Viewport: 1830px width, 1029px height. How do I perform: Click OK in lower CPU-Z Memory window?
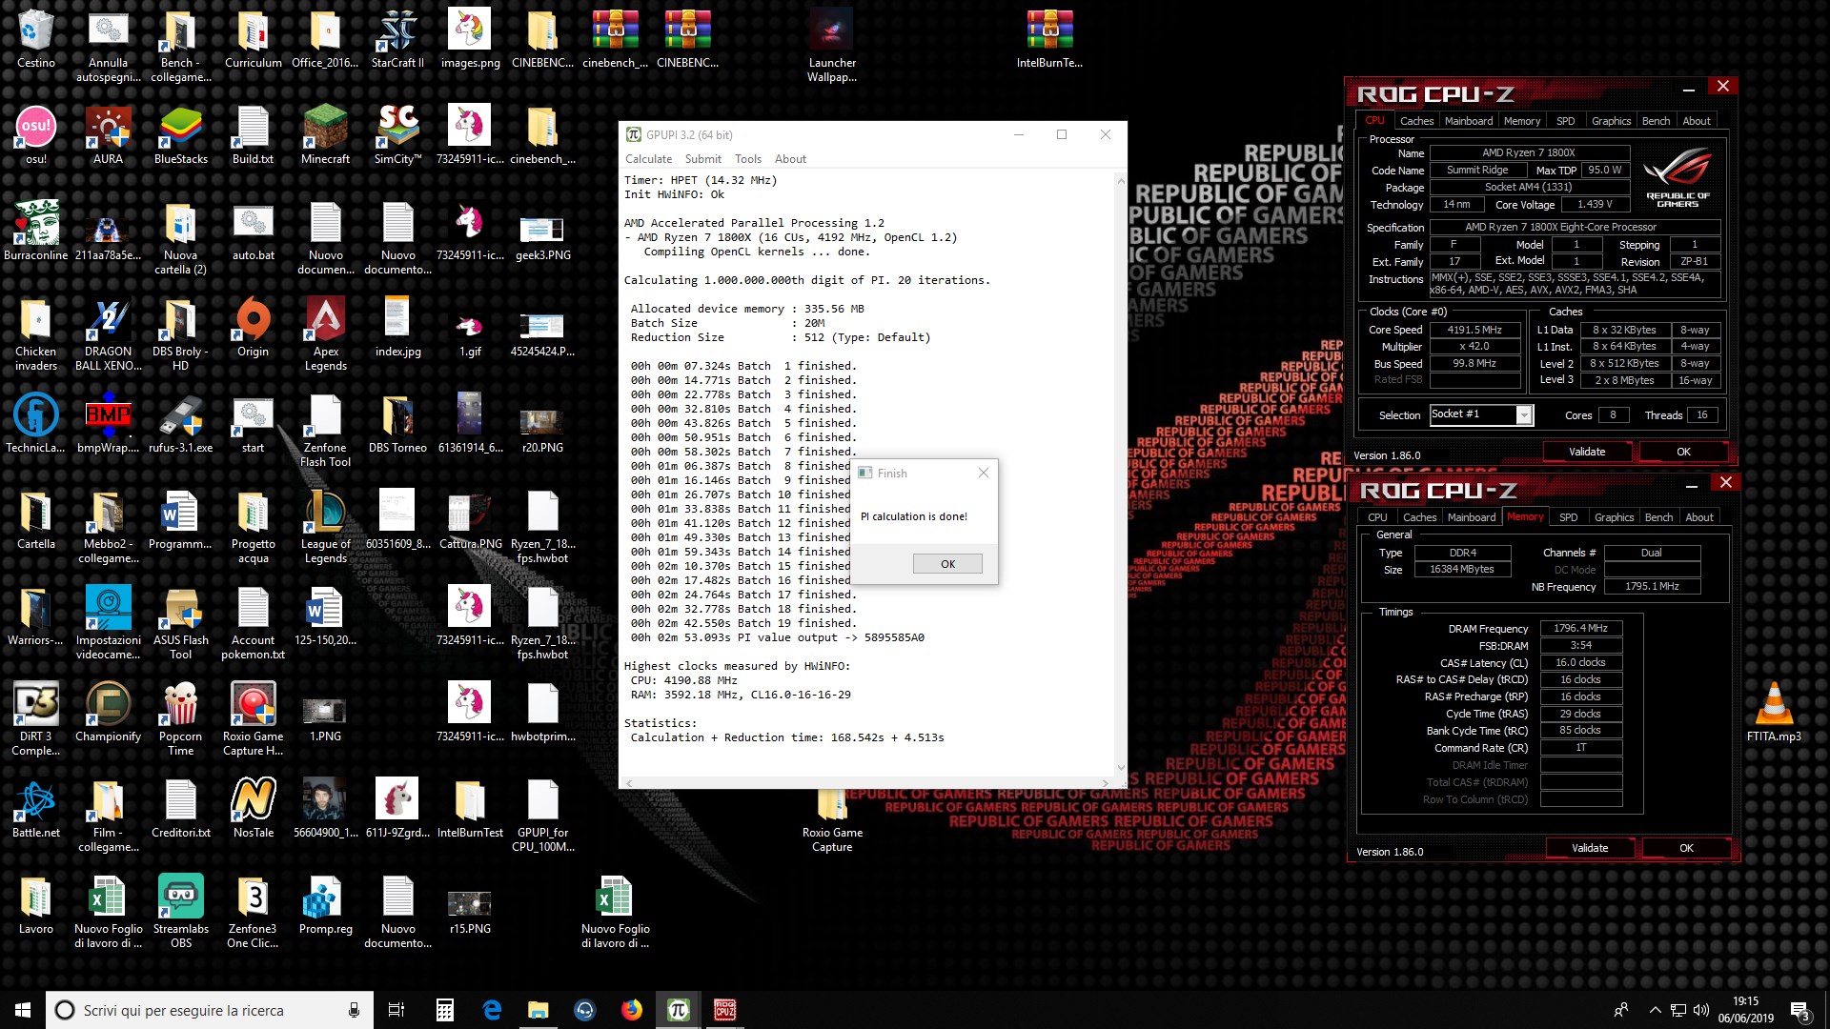pyautogui.click(x=1686, y=848)
